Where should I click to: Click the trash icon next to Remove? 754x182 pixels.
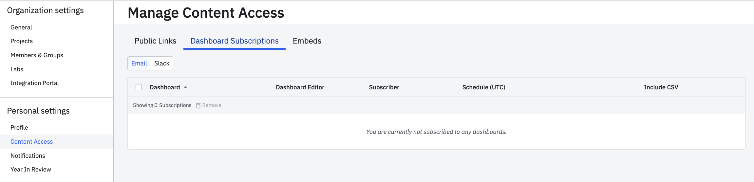(x=198, y=105)
